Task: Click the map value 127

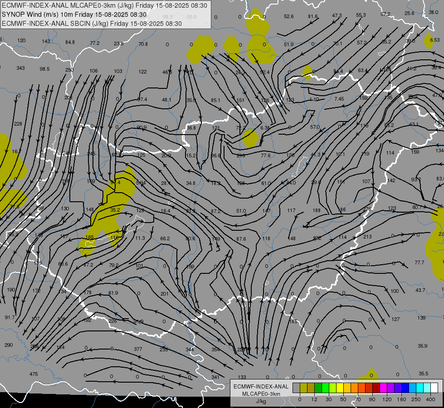Action: coord(395,319)
